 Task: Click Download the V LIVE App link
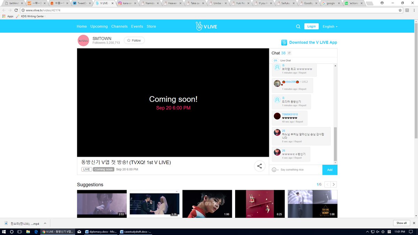pos(313,42)
